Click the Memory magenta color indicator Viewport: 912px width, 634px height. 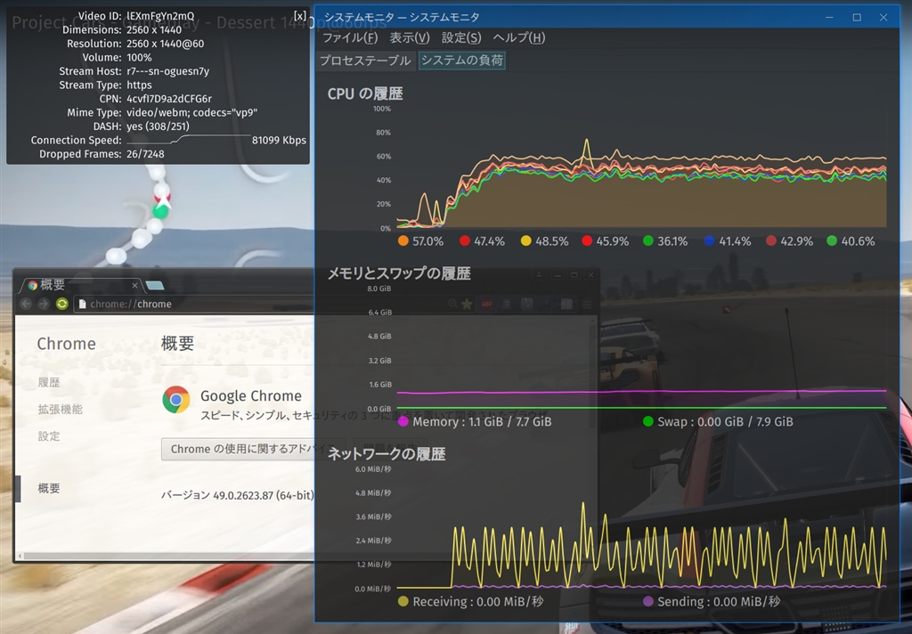pyautogui.click(x=403, y=421)
